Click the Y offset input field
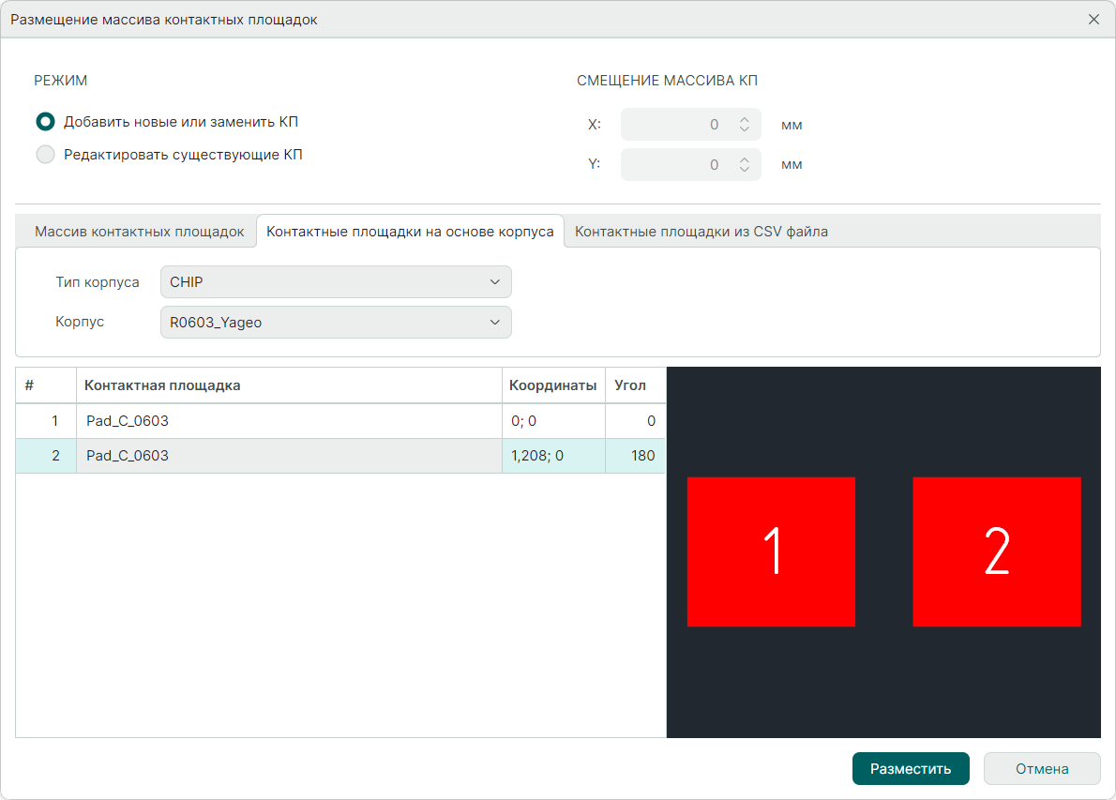1116x800 pixels. point(675,165)
